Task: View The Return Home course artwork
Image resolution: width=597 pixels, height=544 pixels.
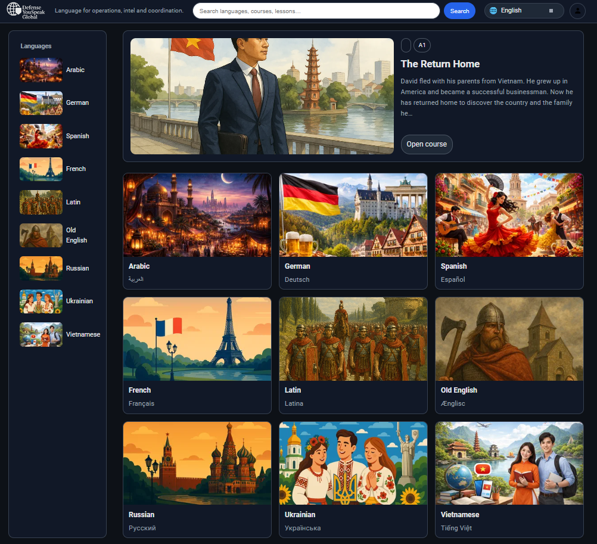Action: click(x=262, y=96)
